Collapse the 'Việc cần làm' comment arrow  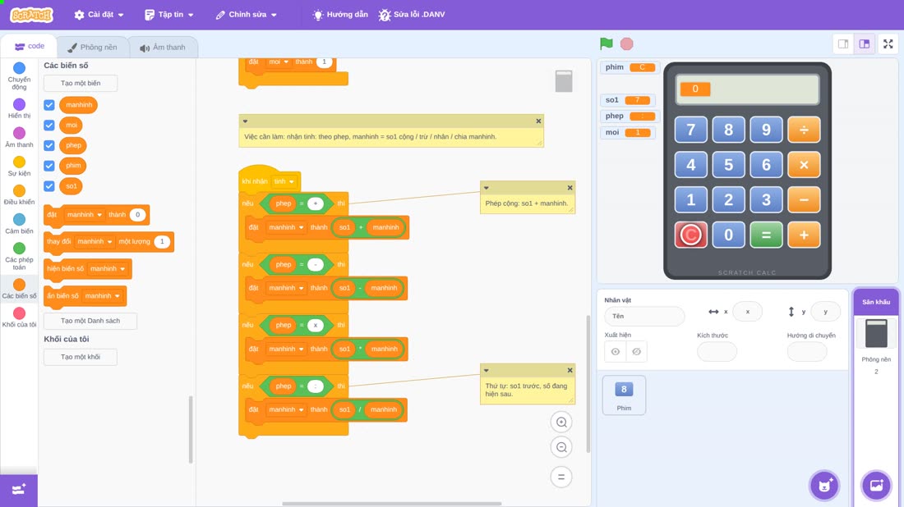click(246, 121)
